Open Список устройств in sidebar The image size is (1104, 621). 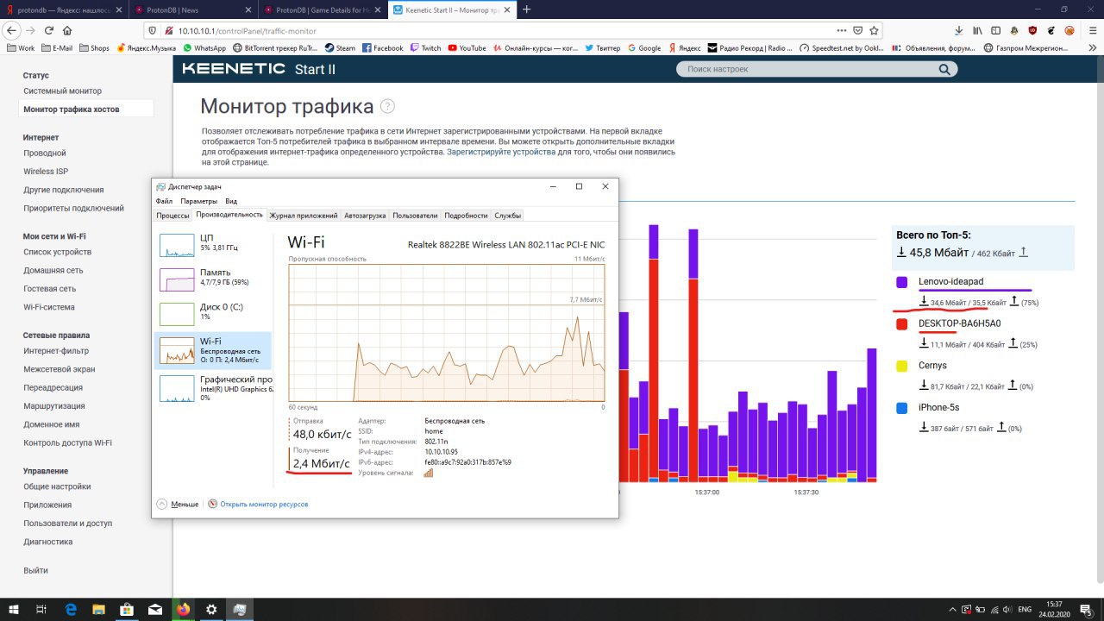pyautogui.click(x=57, y=252)
